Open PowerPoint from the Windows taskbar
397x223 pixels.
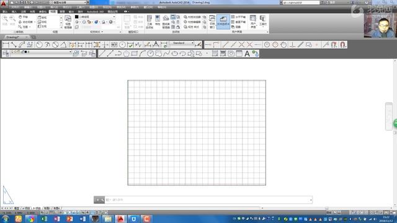(70, 219)
